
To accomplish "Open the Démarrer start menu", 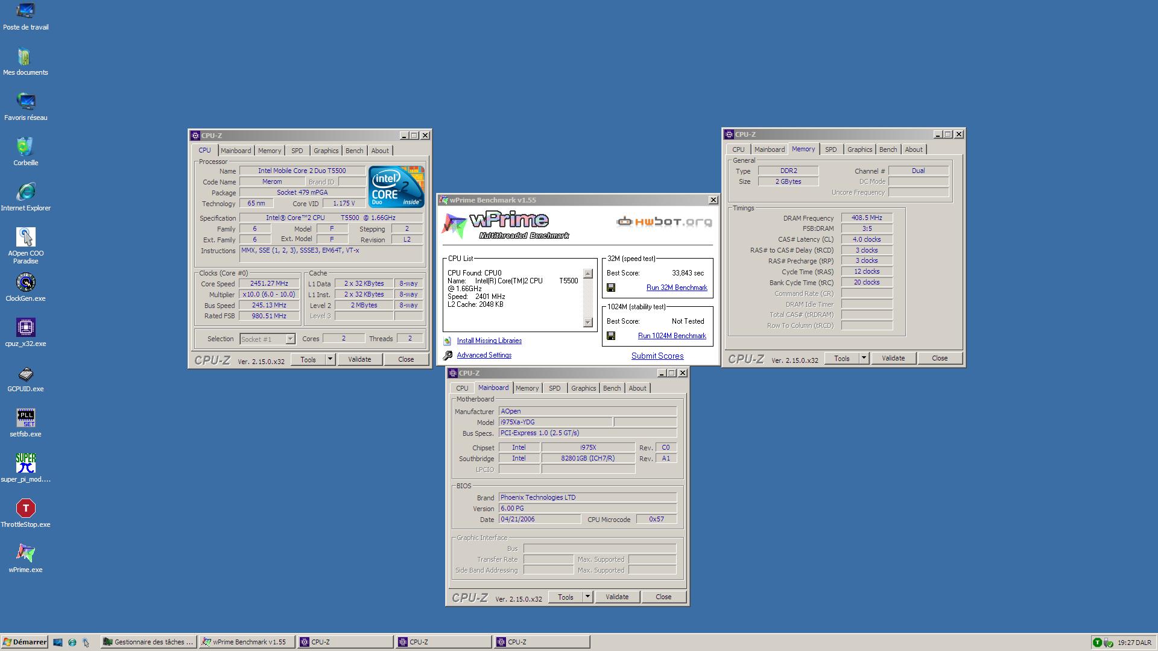I will [x=25, y=643].
